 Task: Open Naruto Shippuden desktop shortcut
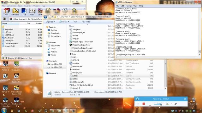[x=16, y=66]
